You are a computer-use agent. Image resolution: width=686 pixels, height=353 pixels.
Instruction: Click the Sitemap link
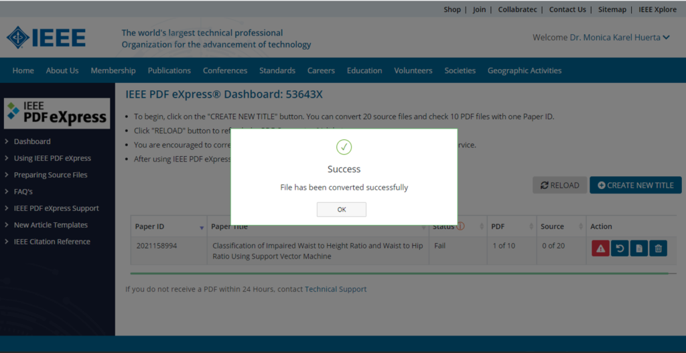(612, 9)
